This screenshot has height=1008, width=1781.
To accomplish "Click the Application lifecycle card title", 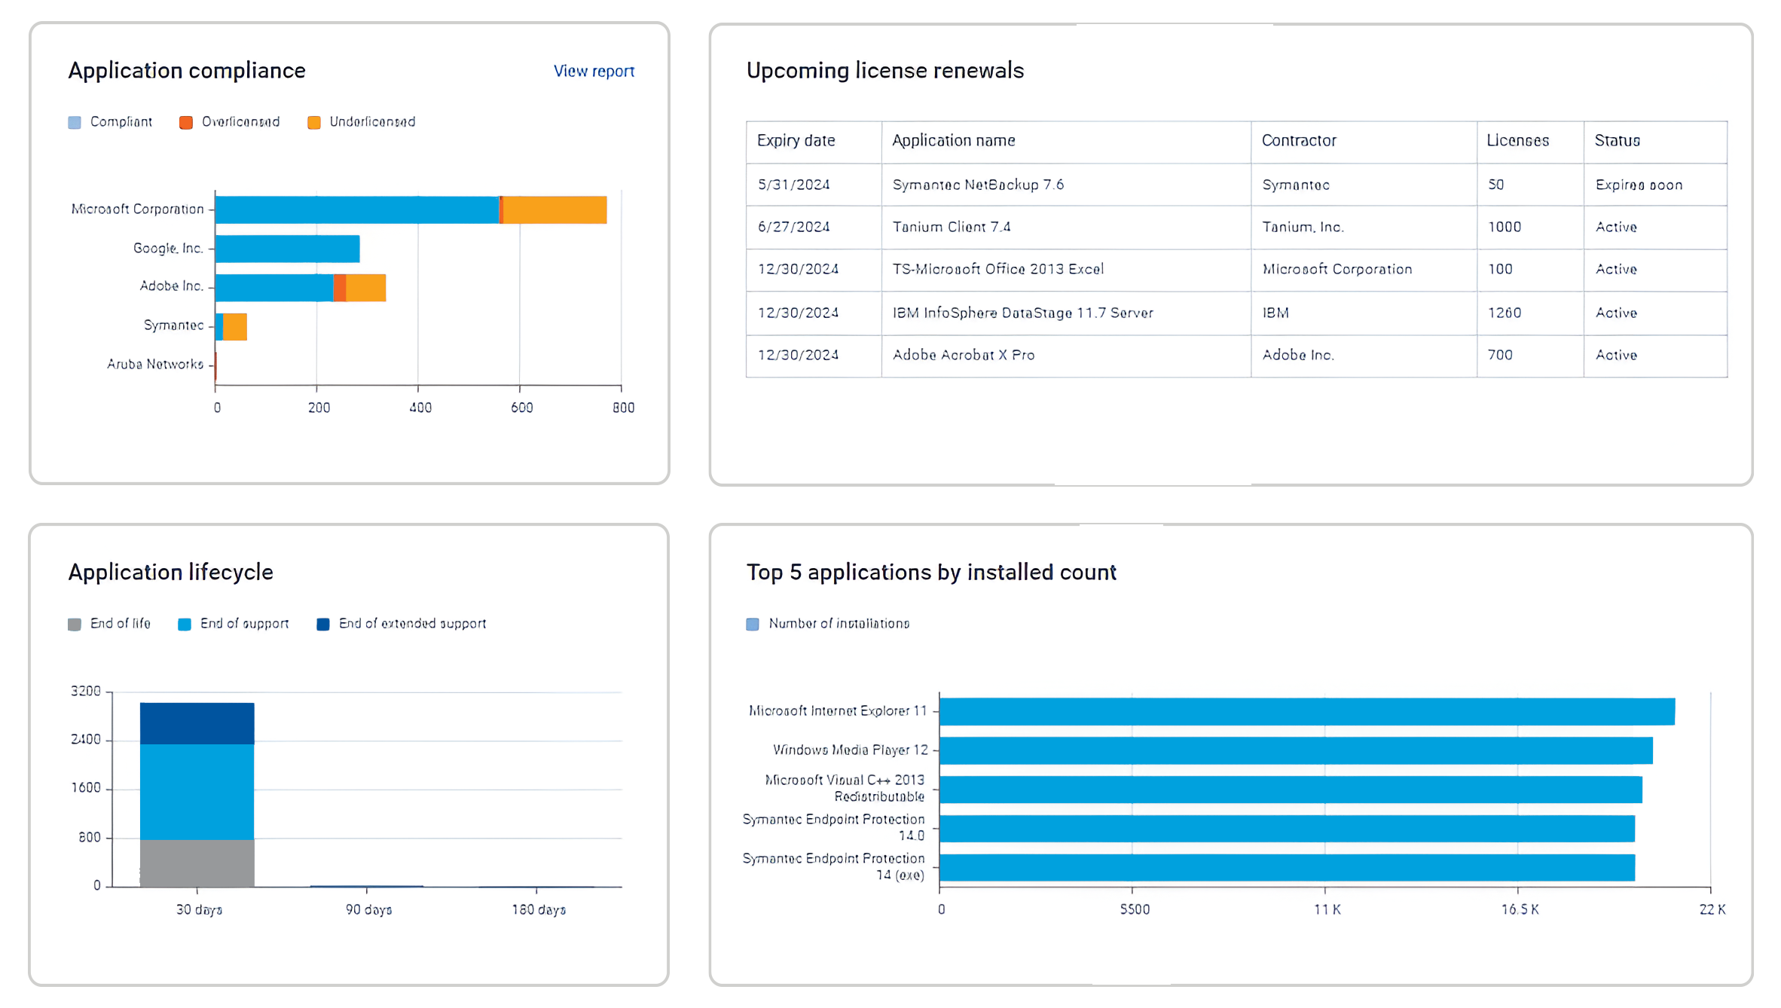I will click(170, 573).
